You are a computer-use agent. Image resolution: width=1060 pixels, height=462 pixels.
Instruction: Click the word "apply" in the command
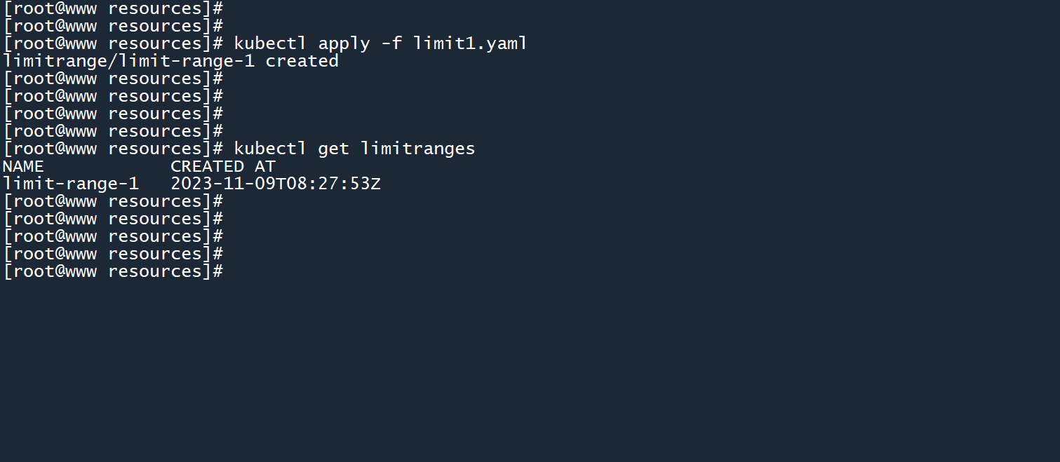344,43
